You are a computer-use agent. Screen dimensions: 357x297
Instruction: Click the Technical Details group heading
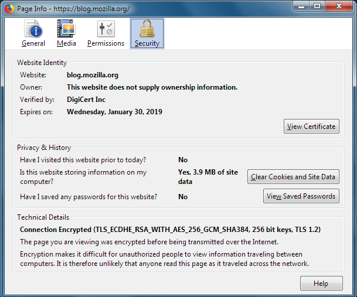(43, 217)
